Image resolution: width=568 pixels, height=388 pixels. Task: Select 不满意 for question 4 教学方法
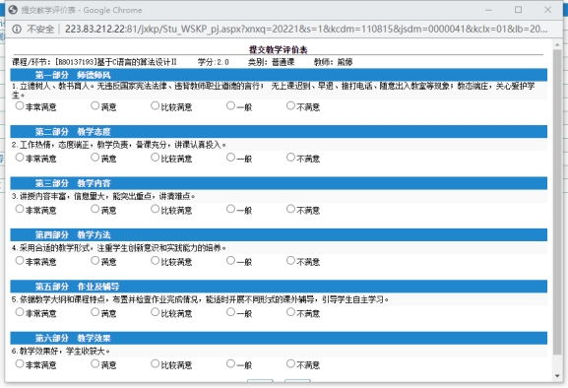[290, 261]
